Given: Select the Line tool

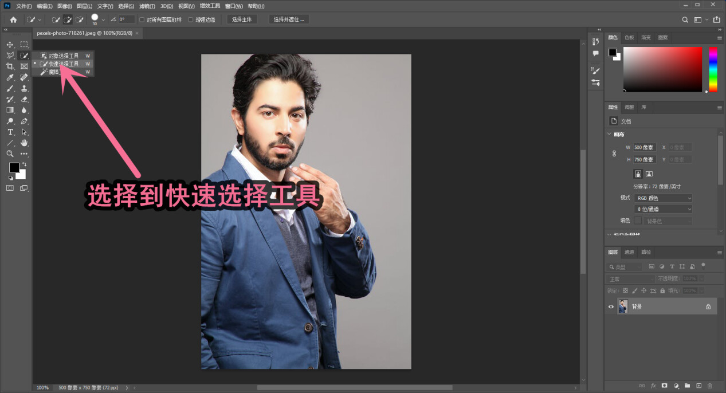Looking at the screenshot, I should (x=10, y=143).
